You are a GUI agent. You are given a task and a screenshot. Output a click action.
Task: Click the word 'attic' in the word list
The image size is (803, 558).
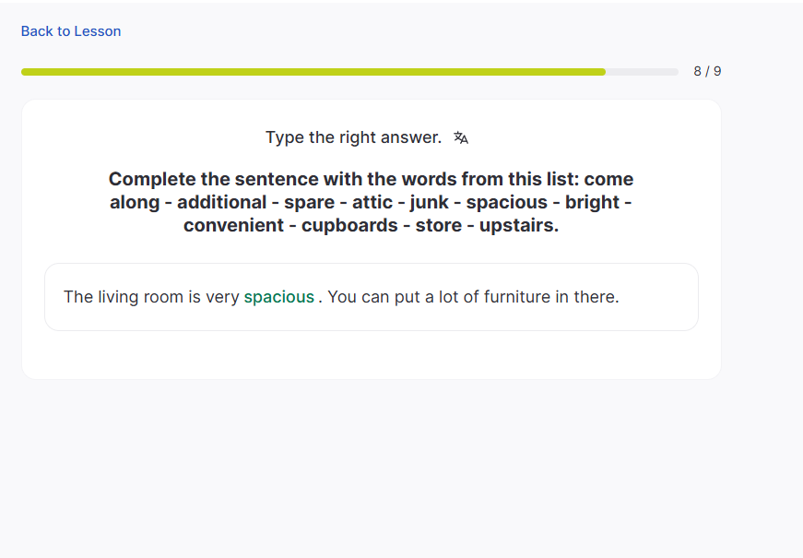pyautogui.click(x=372, y=202)
